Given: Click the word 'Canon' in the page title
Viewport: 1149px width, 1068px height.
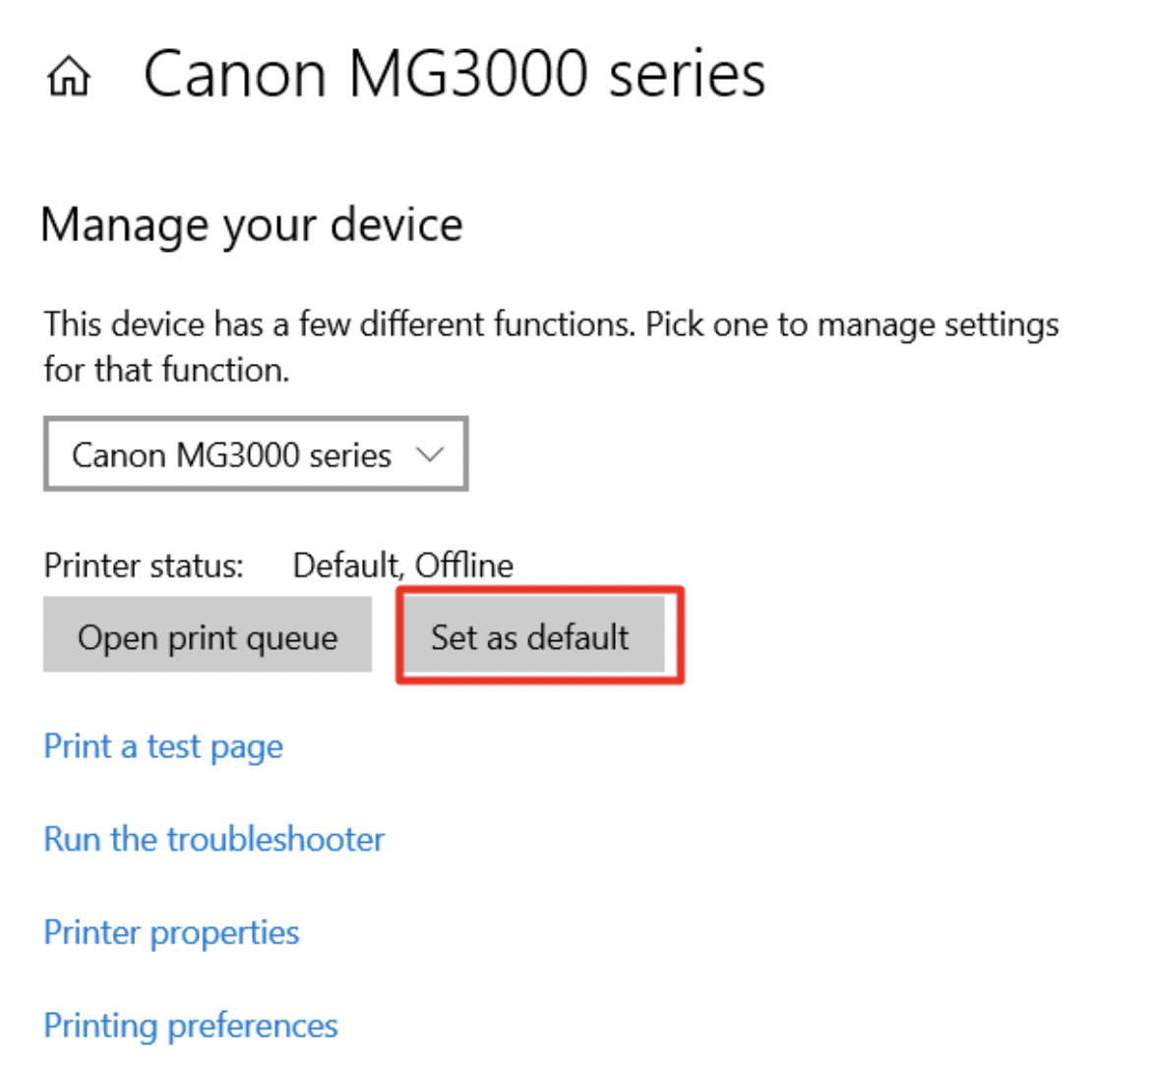Looking at the screenshot, I should pyautogui.click(x=235, y=75).
